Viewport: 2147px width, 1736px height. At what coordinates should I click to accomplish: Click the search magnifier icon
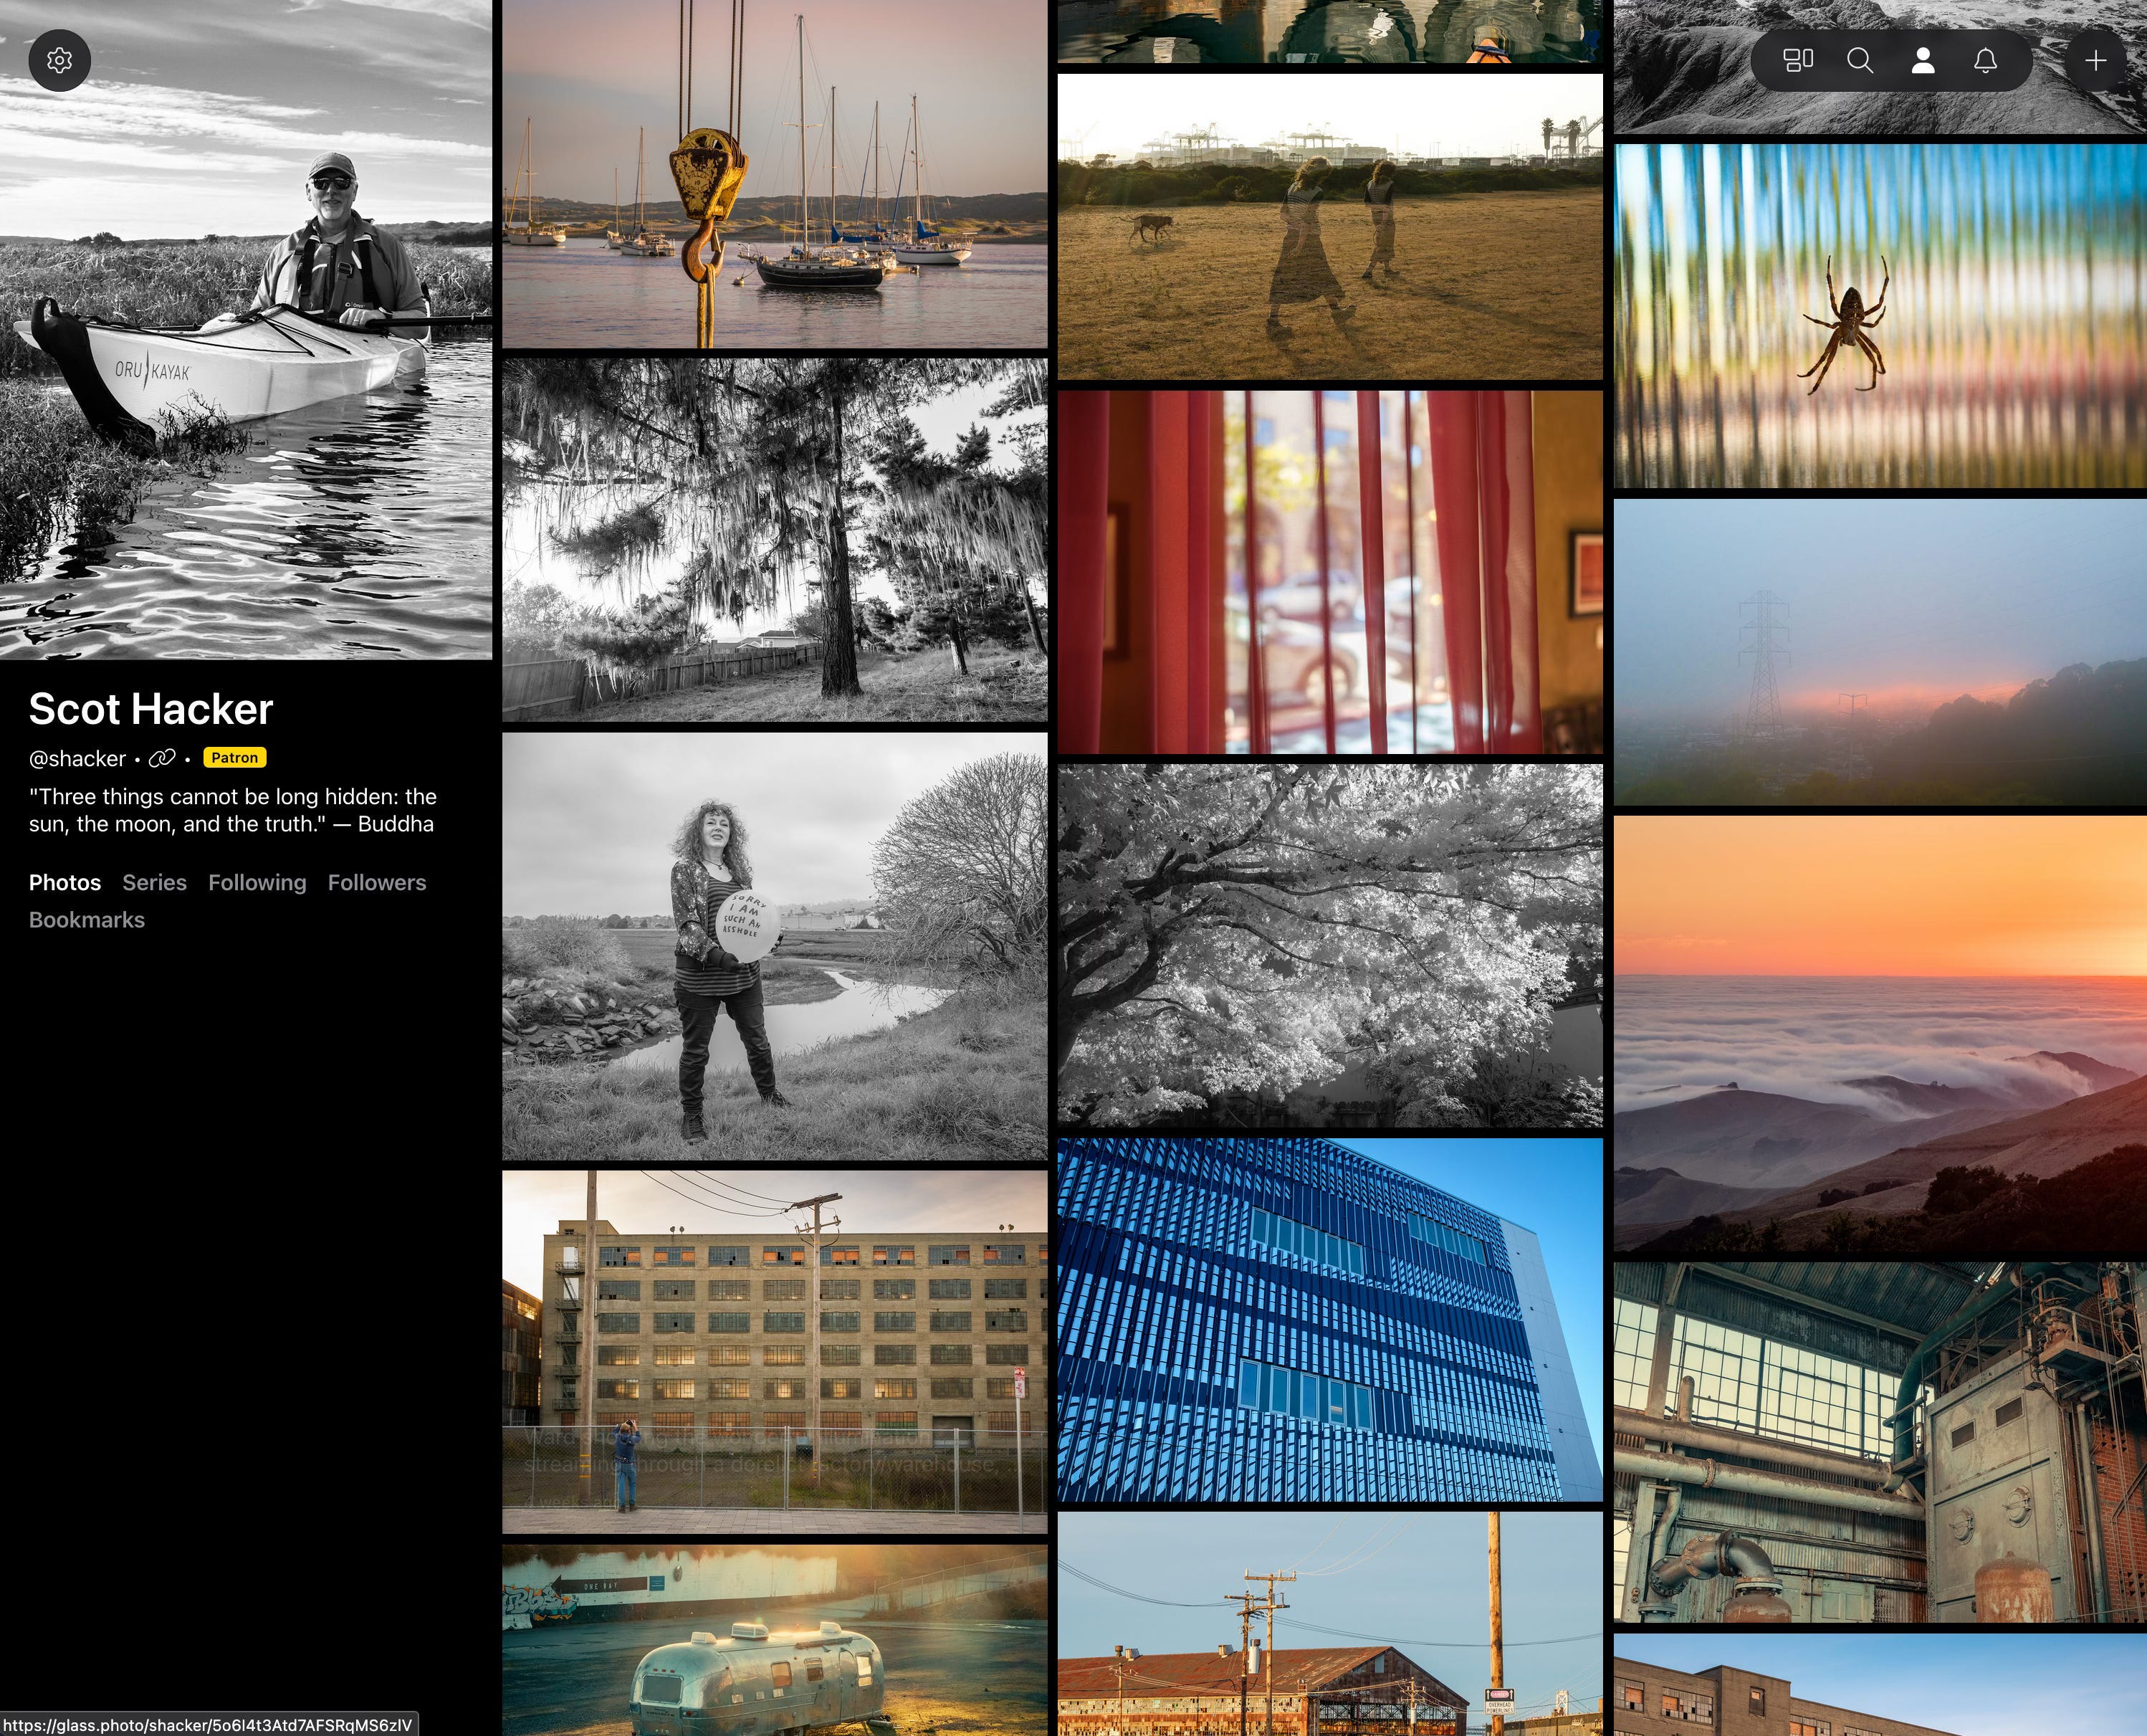[1859, 61]
